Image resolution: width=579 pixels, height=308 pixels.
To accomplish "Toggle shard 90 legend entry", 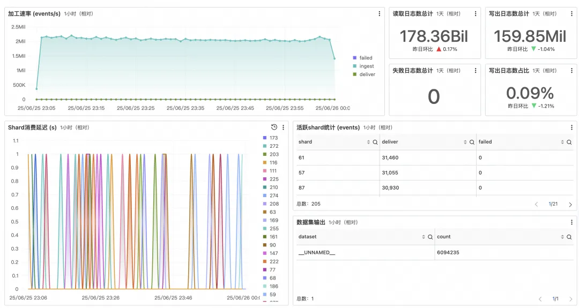I will (270, 245).
